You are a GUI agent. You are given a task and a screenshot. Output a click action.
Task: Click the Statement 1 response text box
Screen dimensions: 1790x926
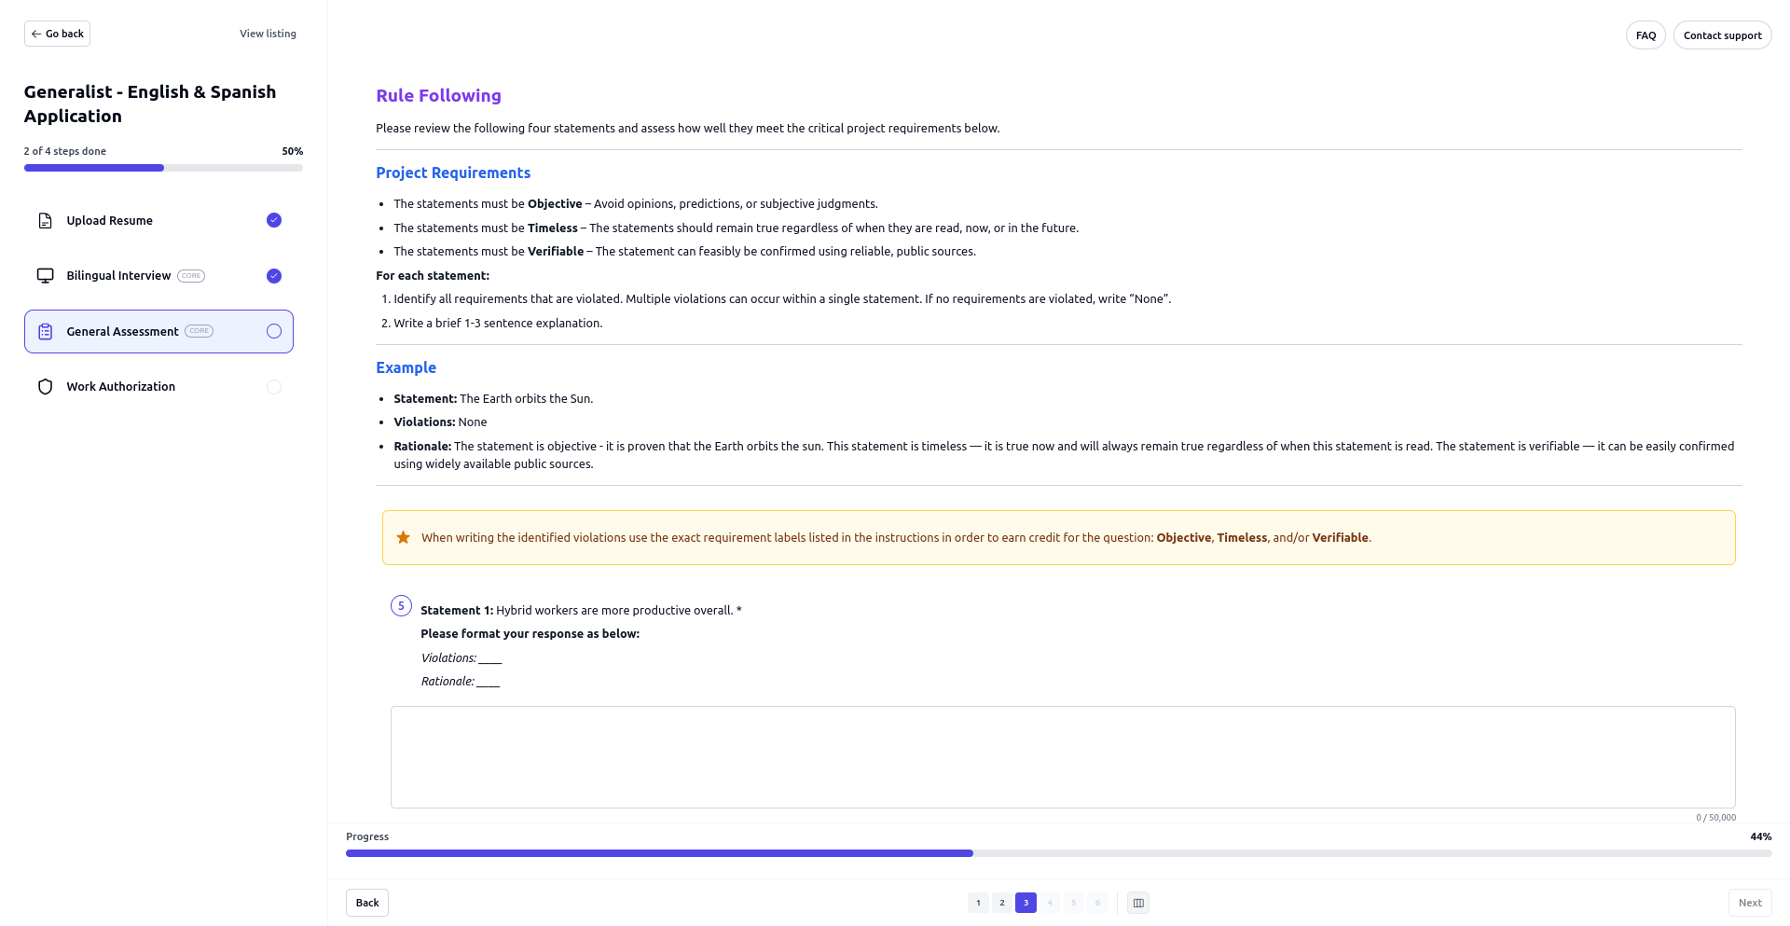[1063, 756]
